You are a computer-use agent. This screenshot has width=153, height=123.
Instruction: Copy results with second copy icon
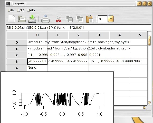[x=79, y=19]
